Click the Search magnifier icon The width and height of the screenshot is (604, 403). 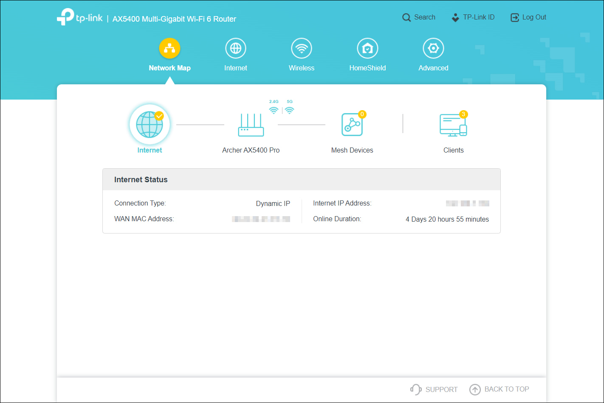click(406, 17)
